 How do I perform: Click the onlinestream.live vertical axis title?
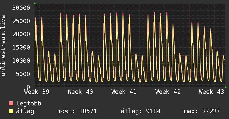[x=3, y=46]
